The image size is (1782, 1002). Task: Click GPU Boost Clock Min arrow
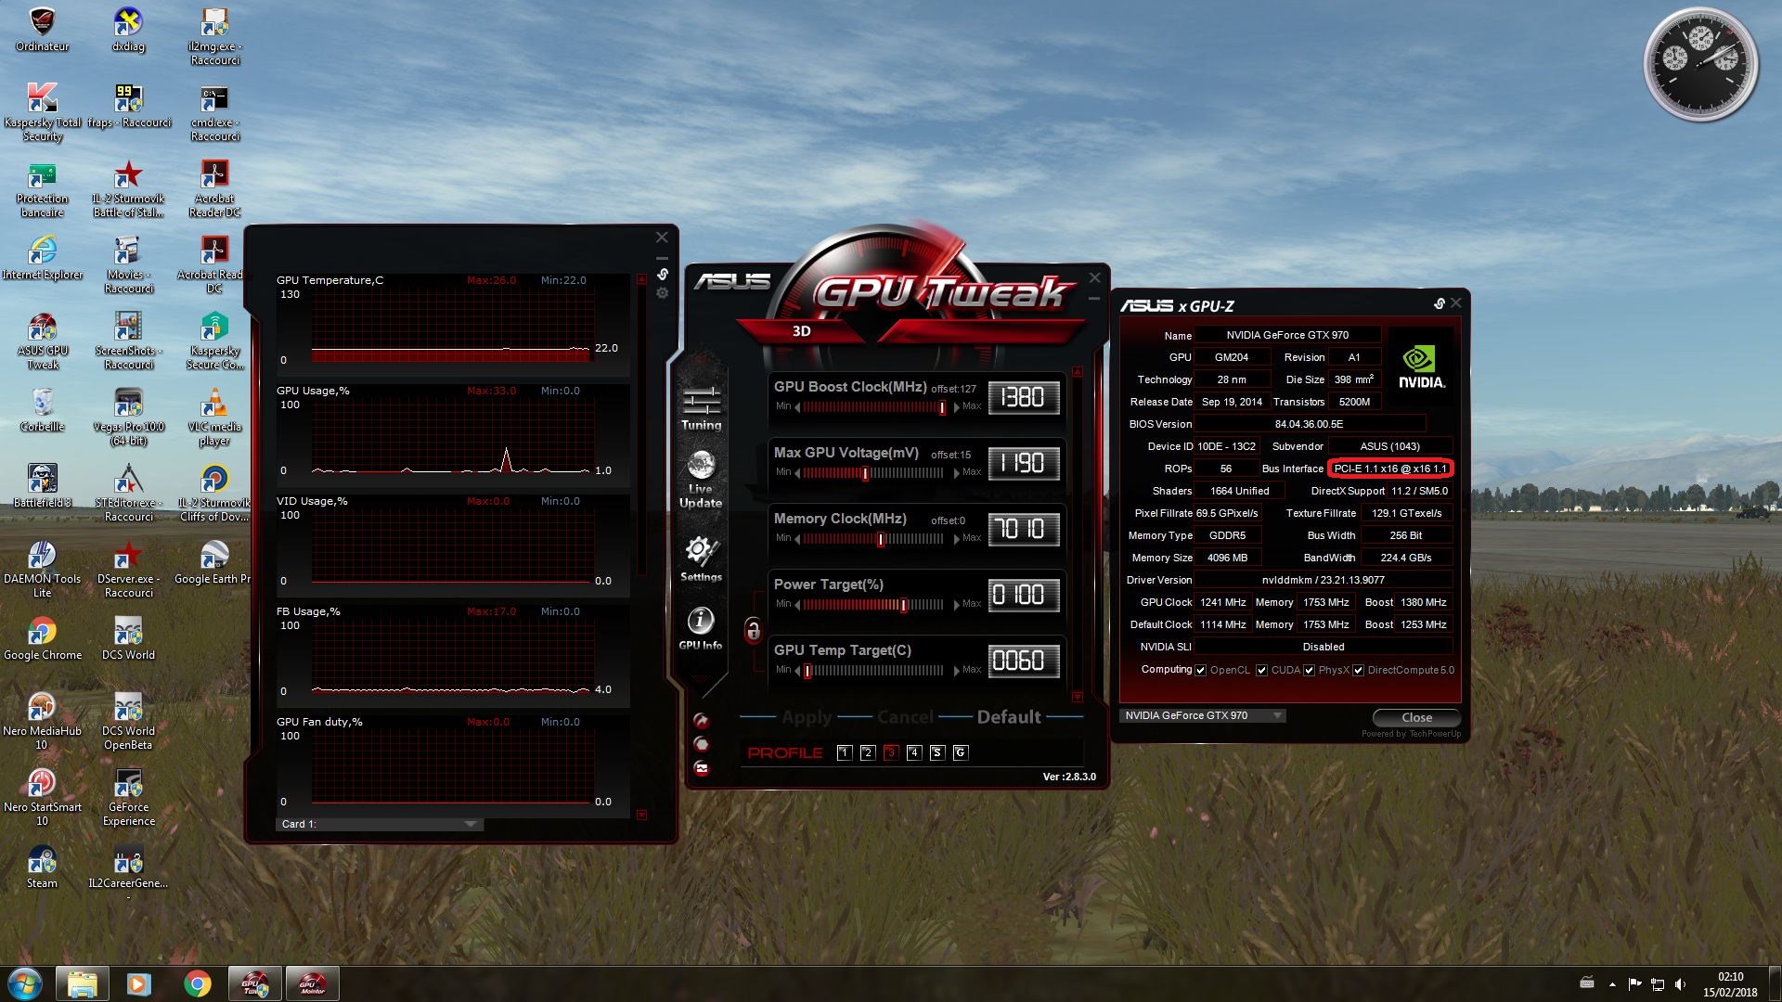click(797, 407)
